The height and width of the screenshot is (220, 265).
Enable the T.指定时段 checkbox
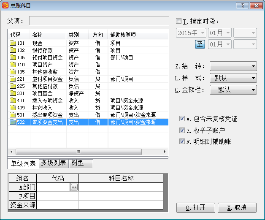tap(178, 21)
